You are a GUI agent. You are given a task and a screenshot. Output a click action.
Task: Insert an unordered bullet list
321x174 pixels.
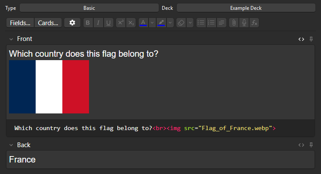[201, 23]
